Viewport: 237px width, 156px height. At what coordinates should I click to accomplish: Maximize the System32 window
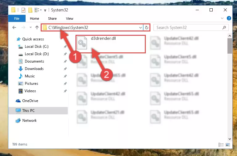[211, 10]
